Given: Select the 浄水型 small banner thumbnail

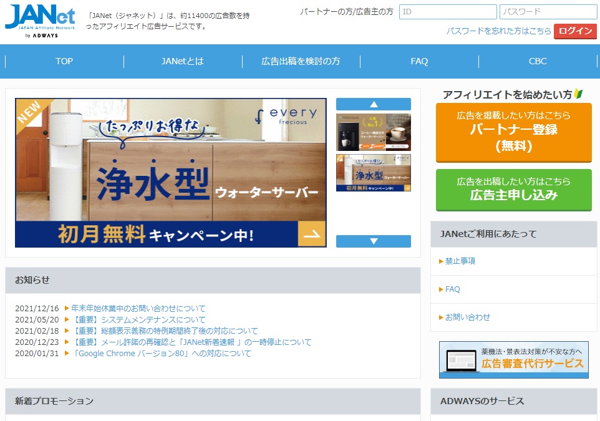Looking at the screenshot, I should point(374,173).
